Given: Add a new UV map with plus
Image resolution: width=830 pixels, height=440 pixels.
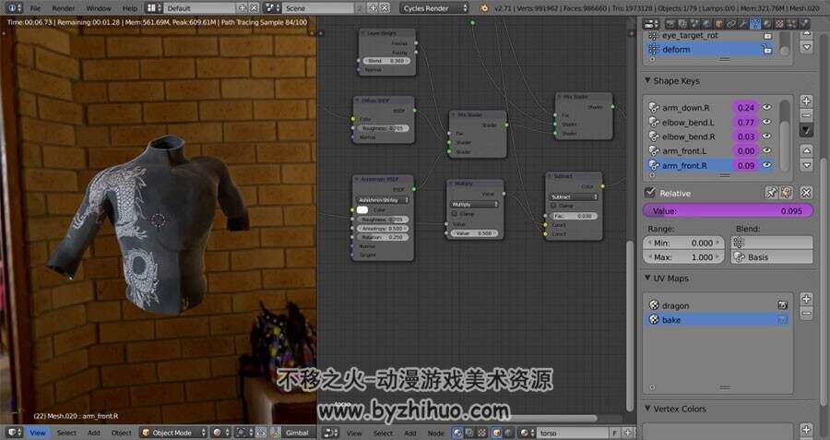Looking at the screenshot, I should [x=806, y=299].
